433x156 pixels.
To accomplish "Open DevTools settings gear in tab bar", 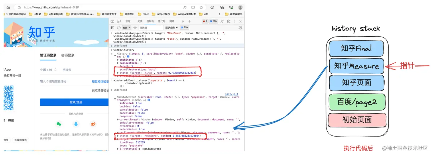I will (x=229, y=21).
